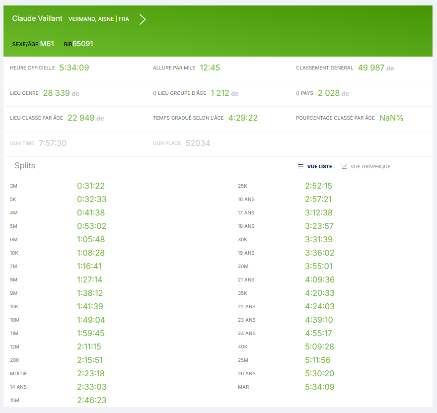Click the chart icon beside Vue Graphique
The width and height of the screenshot is (437, 413).
[x=344, y=166]
